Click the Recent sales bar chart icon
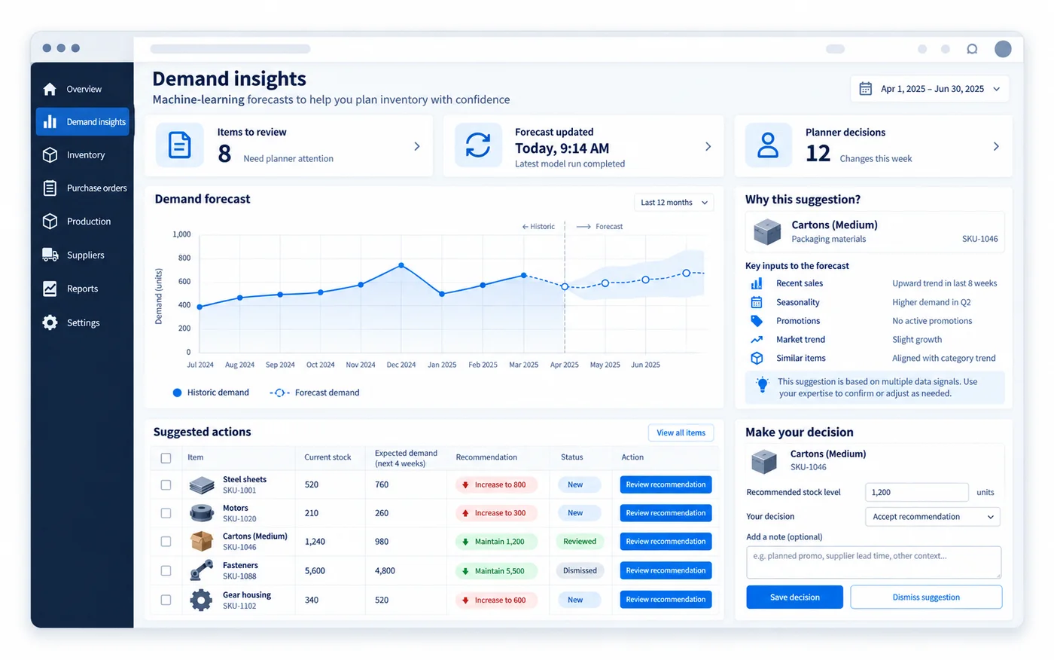Image resolution: width=1054 pixels, height=660 pixels. [757, 283]
